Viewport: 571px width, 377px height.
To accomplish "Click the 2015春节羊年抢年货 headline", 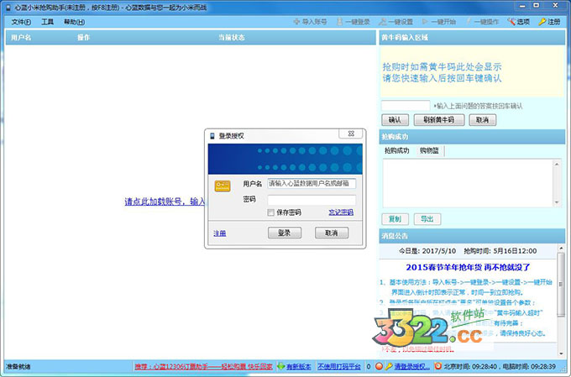I will (x=468, y=267).
